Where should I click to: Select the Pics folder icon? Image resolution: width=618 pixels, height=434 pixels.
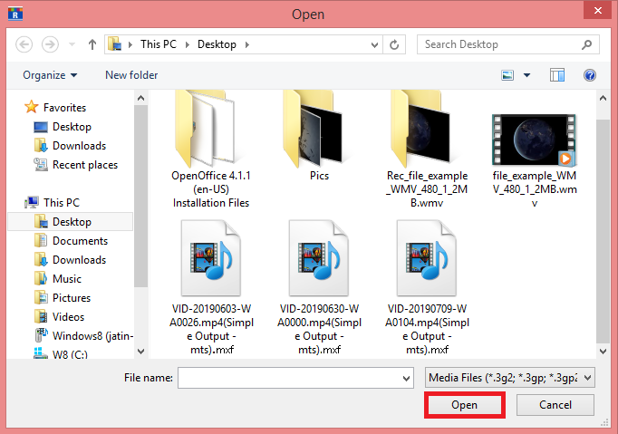click(313, 129)
